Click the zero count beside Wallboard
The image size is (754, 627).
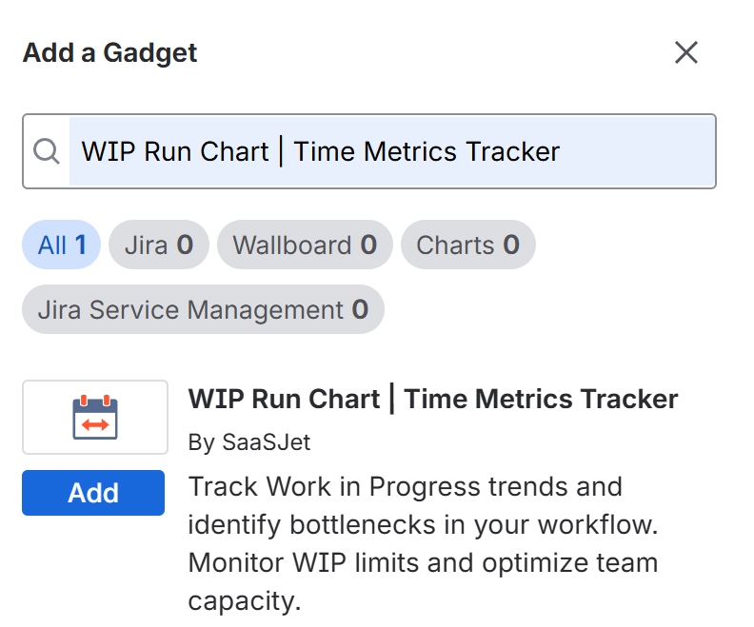368,245
